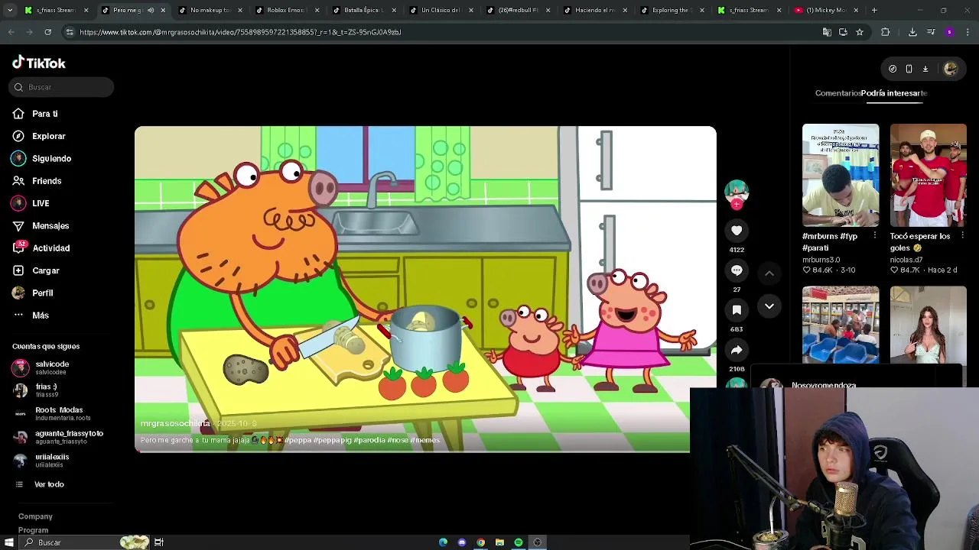Mute the Pero me g... tab audio
This screenshot has height=550, width=979.
151,10
